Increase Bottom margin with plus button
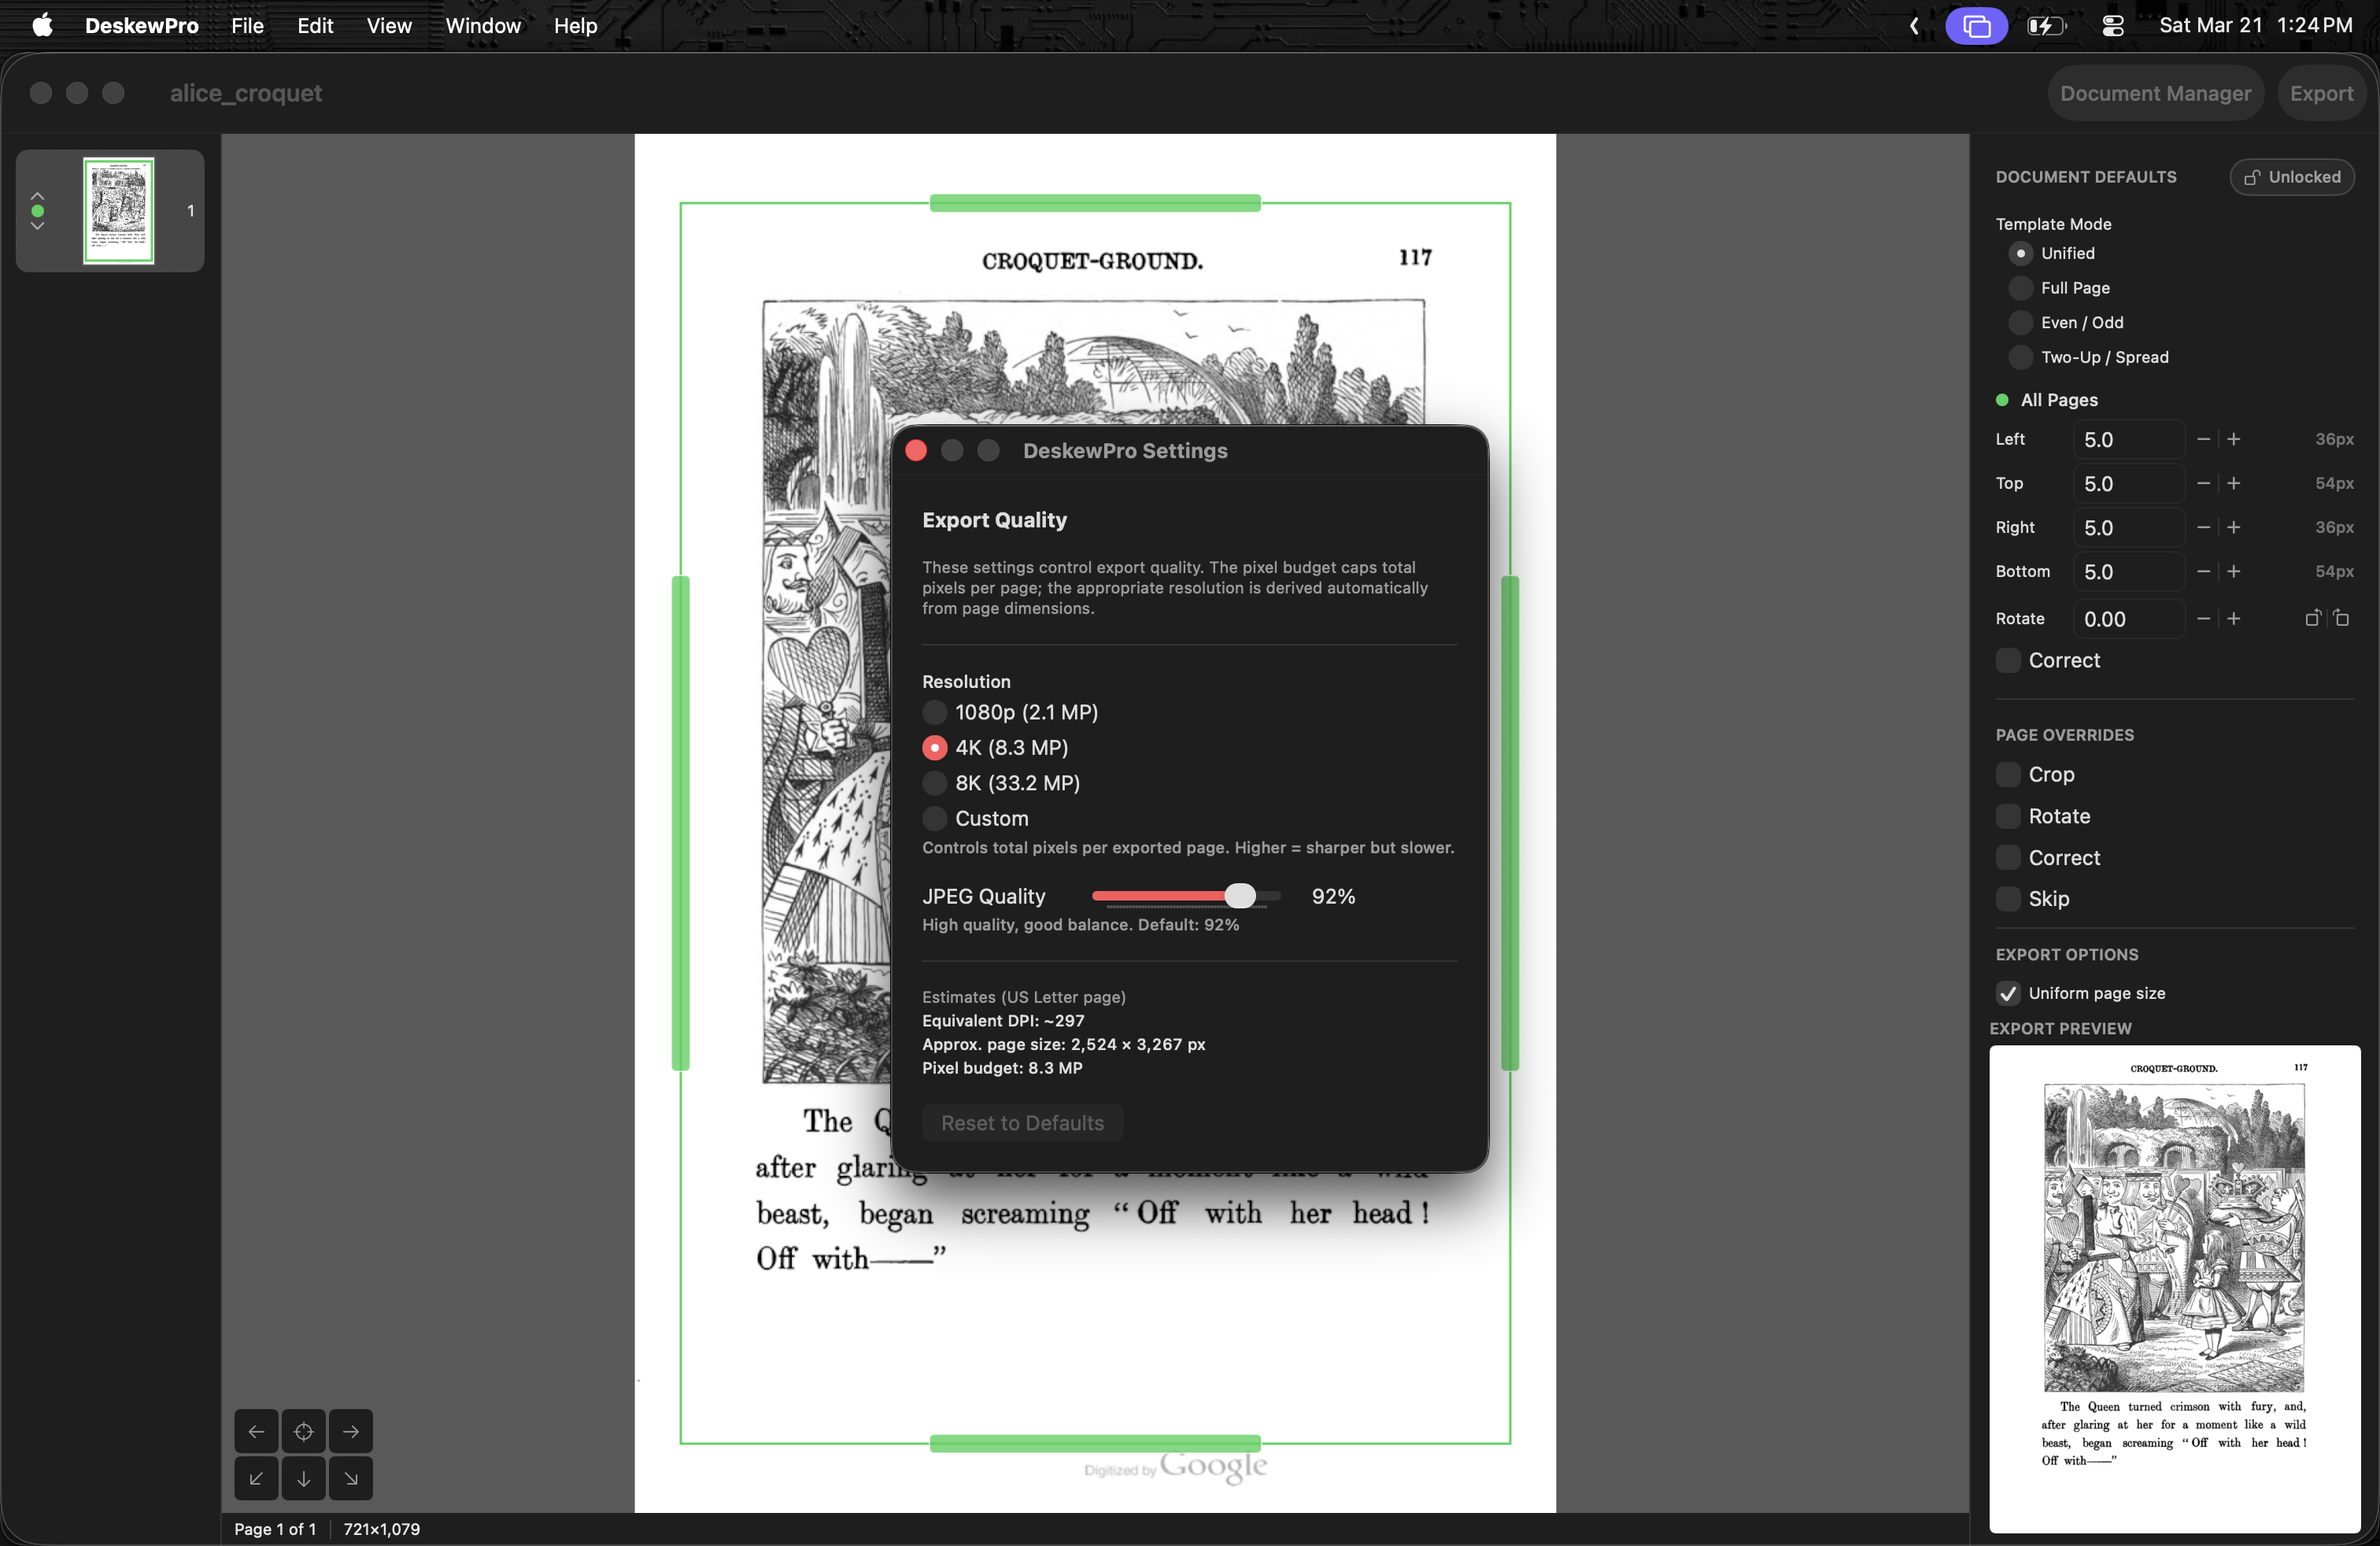The image size is (2380, 1546). 2233,571
